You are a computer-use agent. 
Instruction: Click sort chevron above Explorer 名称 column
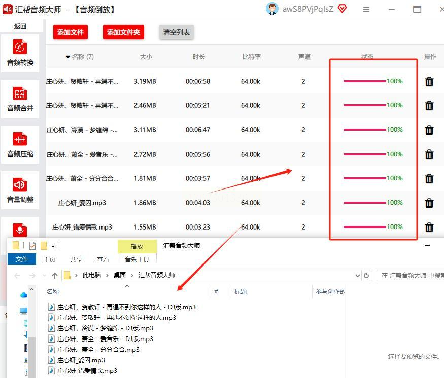[x=127, y=286]
